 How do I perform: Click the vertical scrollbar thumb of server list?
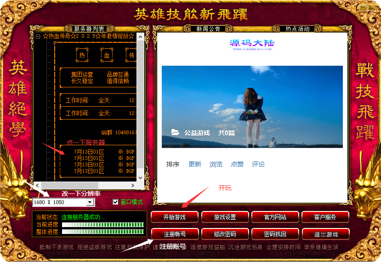click(x=140, y=104)
